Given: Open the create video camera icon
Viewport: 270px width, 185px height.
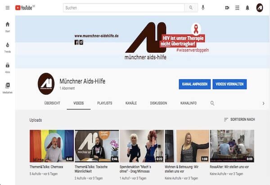Looking at the screenshot, I should pos(227,8).
